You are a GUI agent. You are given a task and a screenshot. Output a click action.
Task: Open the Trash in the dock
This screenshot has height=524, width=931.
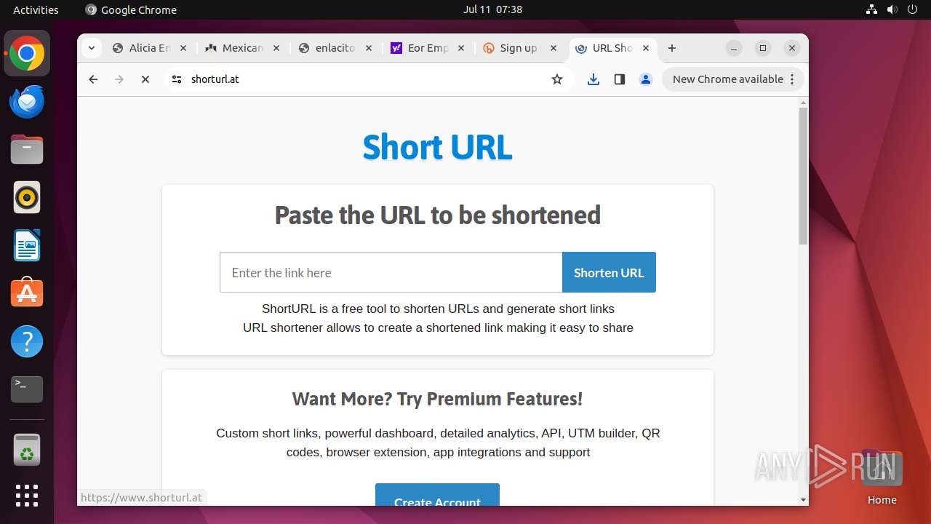(27, 450)
